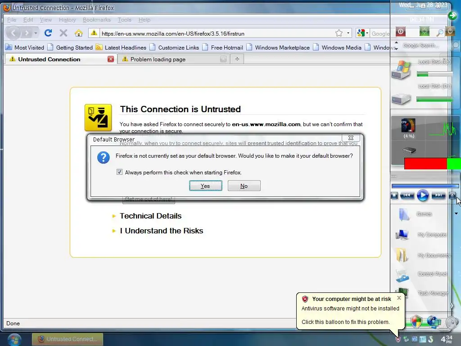Image resolution: width=461 pixels, height=346 pixels.
Task: Open the Customize Links bookmark
Action: point(174,47)
